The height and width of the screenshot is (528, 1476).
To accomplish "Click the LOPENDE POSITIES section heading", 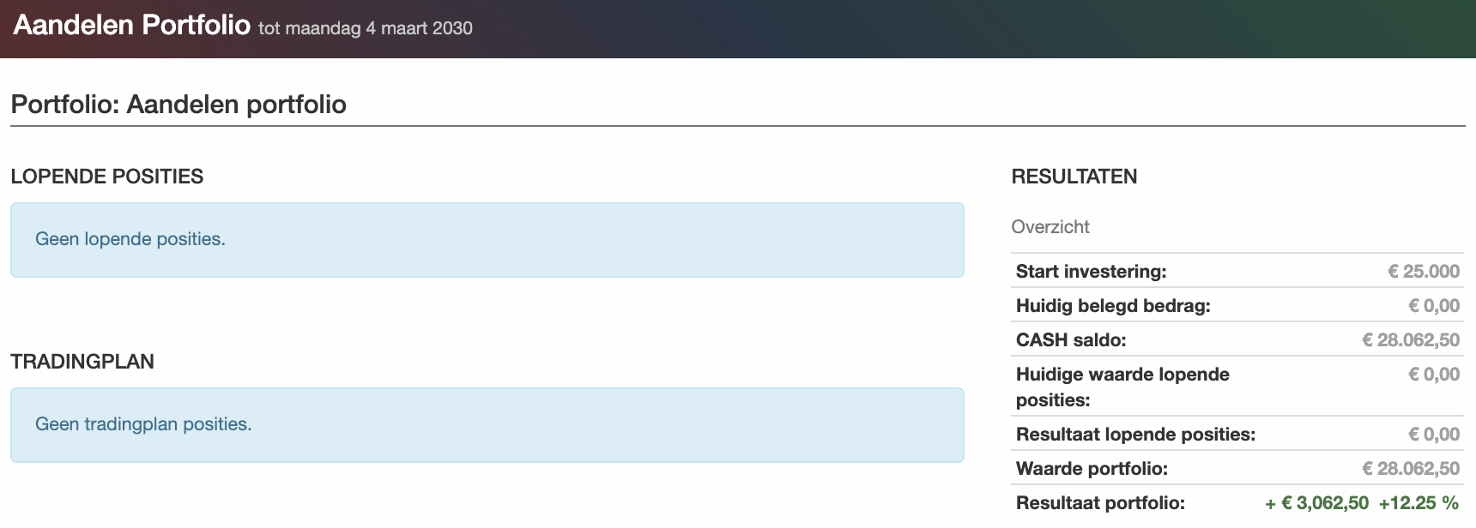I will point(107,177).
